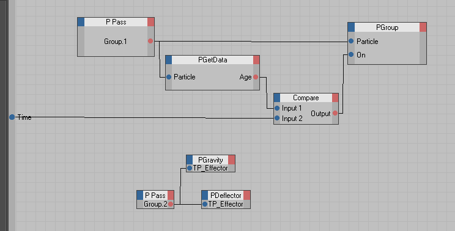The width and height of the screenshot is (455, 231).
Task: Click the Particle input port of PGroup
Action: (351, 41)
